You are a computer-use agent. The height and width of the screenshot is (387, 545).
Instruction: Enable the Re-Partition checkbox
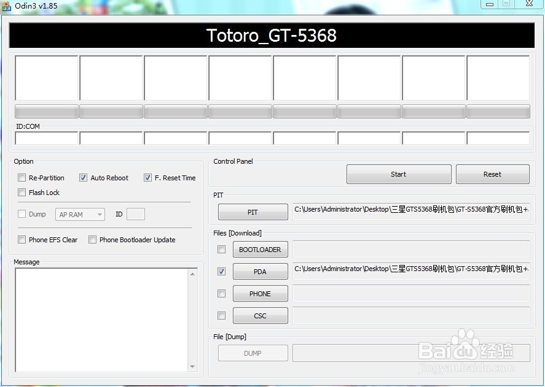pyautogui.click(x=22, y=178)
